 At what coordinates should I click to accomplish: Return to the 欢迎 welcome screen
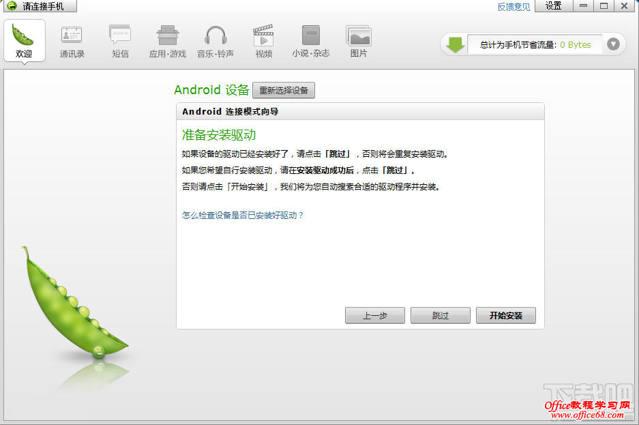coord(24,40)
